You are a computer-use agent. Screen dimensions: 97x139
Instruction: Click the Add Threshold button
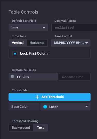click(x=50, y=97)
